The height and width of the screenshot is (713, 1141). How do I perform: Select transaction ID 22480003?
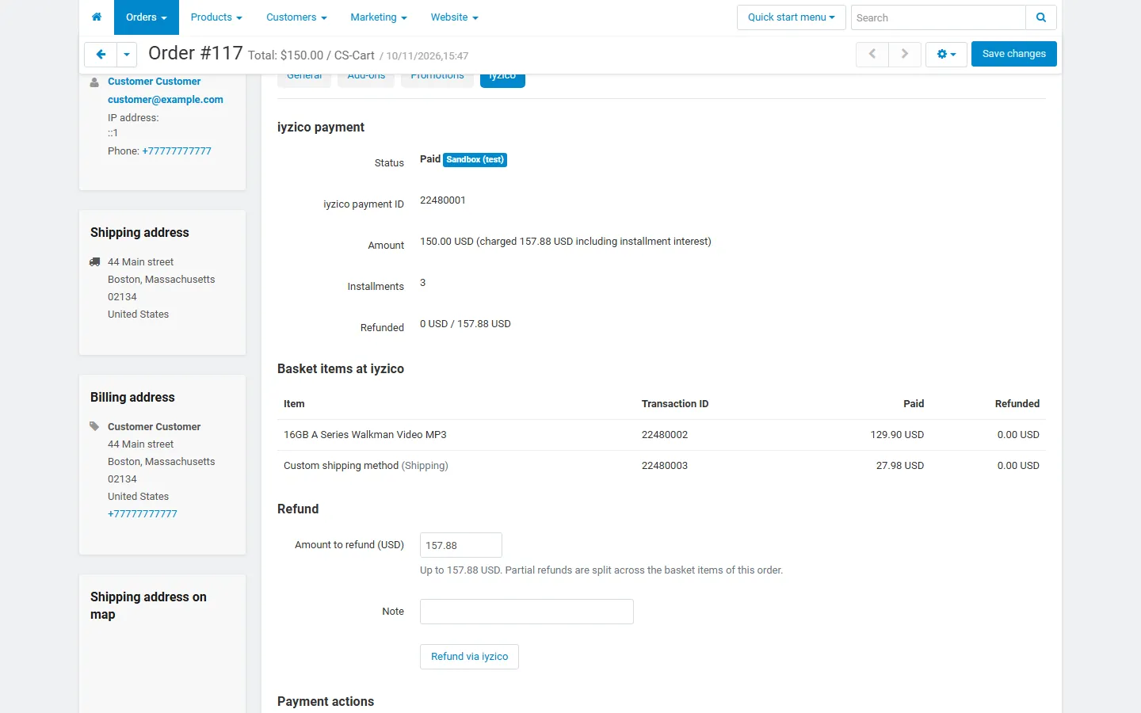(665, 466)
